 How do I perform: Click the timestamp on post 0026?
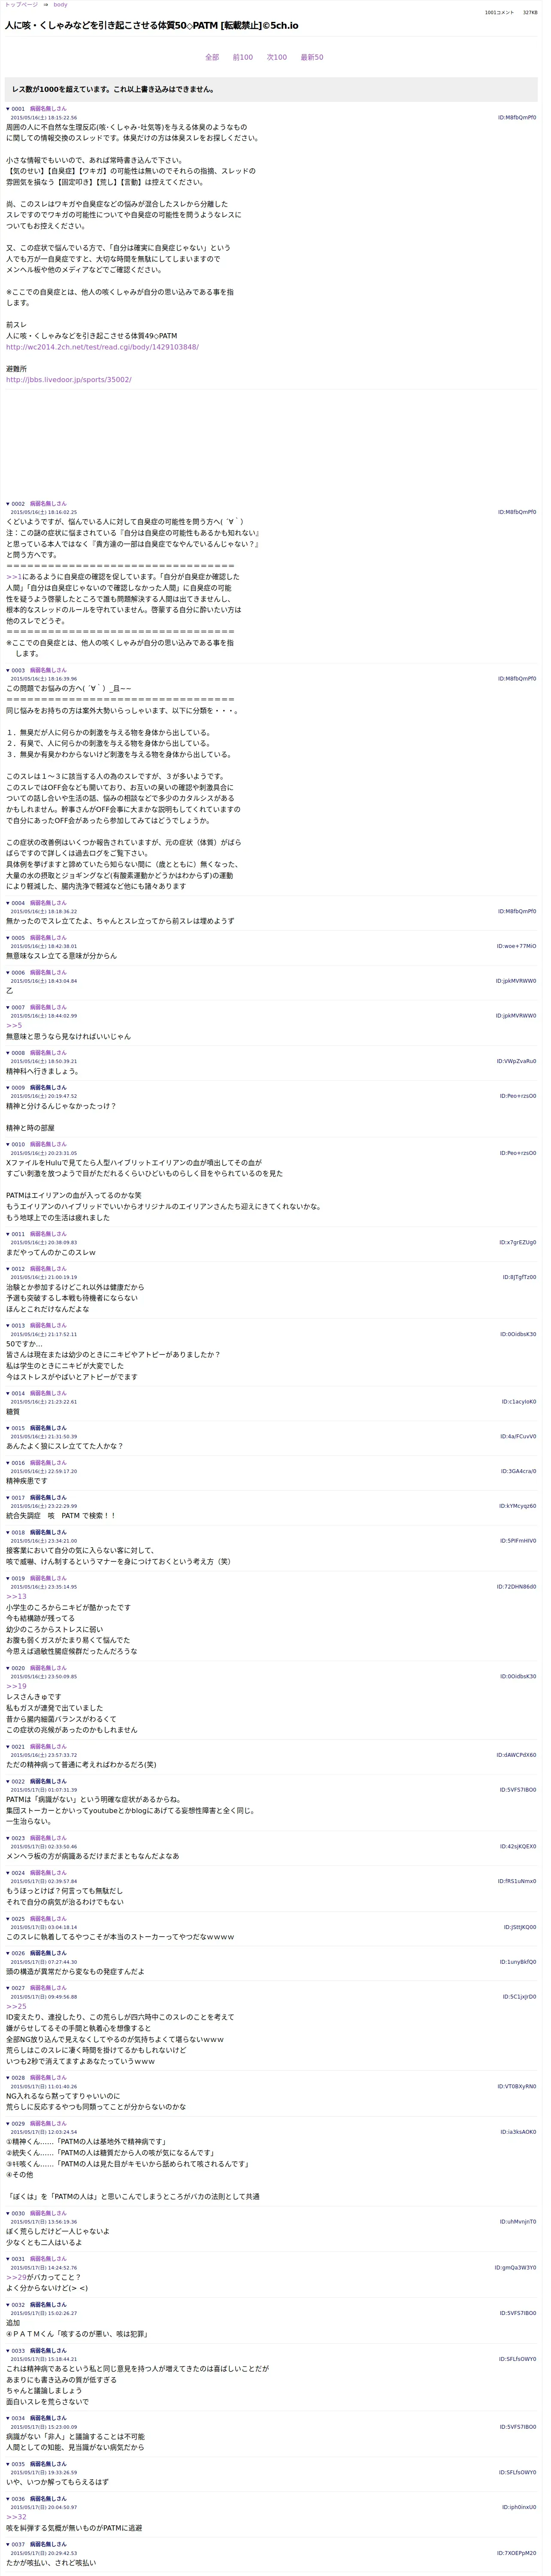click(x=44, y=1962)
